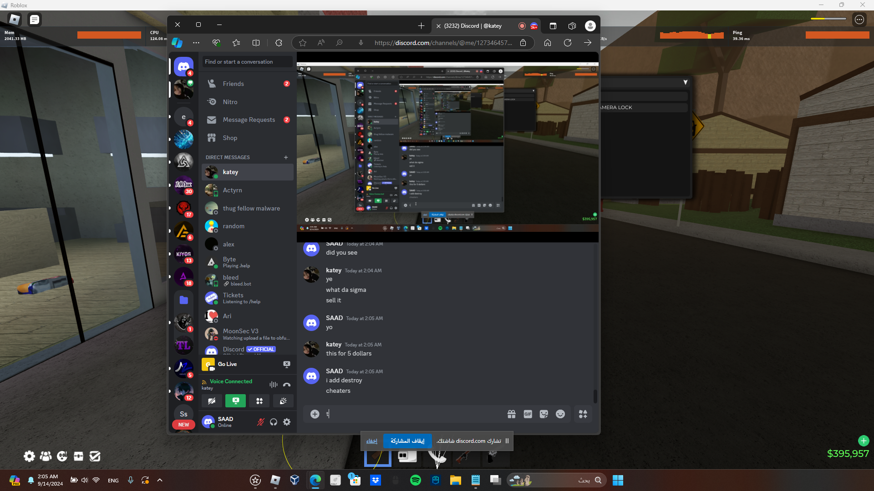Image resolution: width=874 pixels, height=491 pixels.
Task: Click the attach file plus button
Action: (x=315, y=414)
